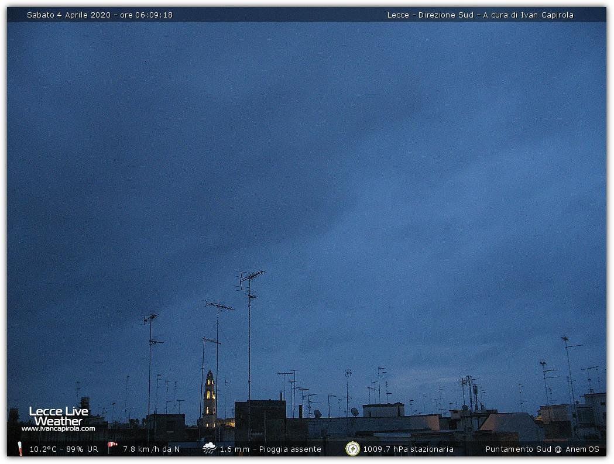Screen dimensions: 614x464
Task: Click the Lecce Live Weather logo
Action: coord(59,416)
